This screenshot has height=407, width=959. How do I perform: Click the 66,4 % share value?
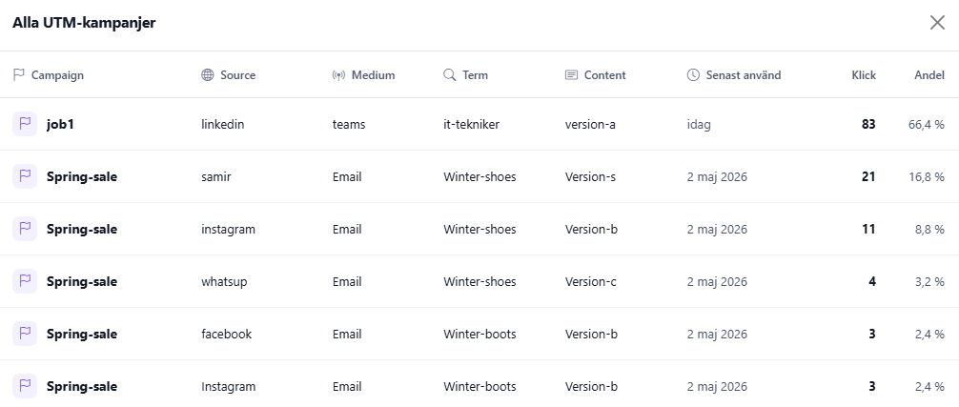coord(926,125)
